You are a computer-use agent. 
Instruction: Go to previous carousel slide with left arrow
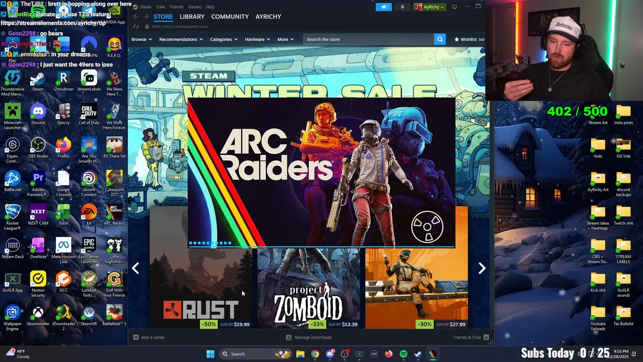point(136,268)
